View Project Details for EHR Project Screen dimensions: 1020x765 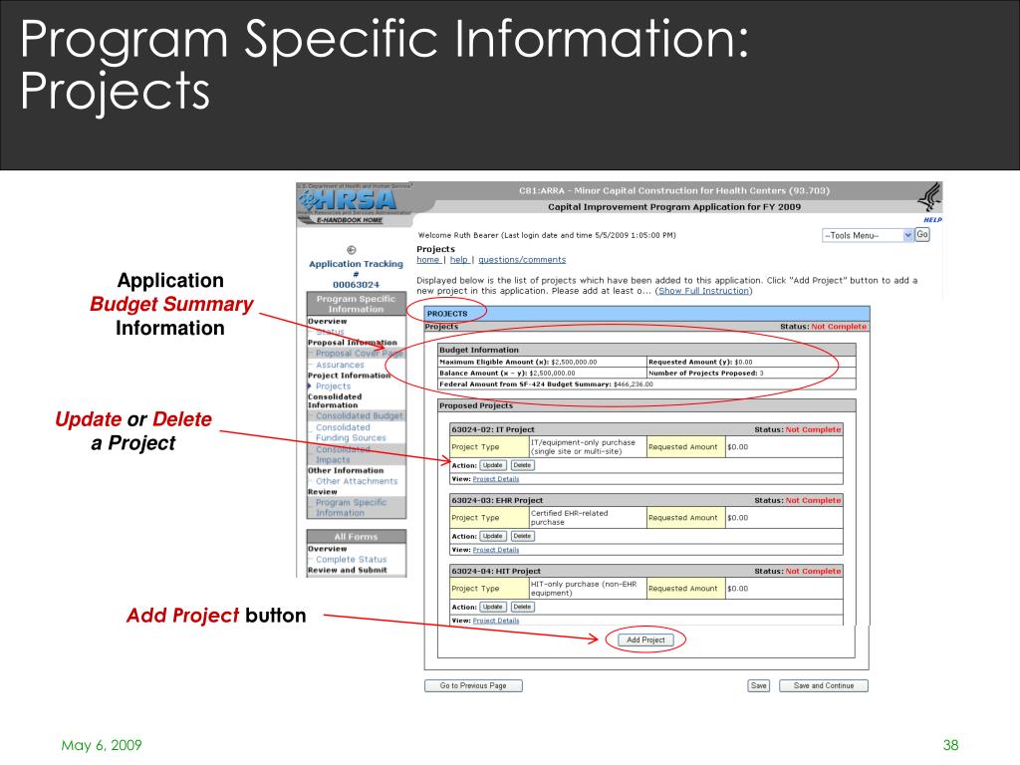point(496,550)
